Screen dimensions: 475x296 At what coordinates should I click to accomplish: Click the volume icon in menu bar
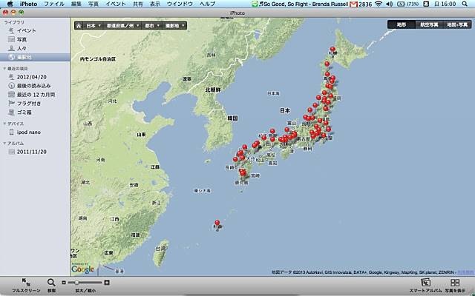(x=390, y=4)
